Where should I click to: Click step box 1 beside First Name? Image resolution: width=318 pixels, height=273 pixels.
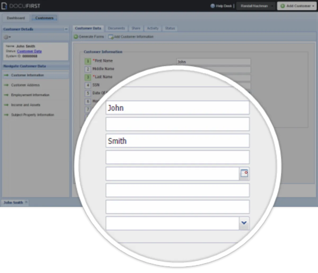(x=88, y=61)
